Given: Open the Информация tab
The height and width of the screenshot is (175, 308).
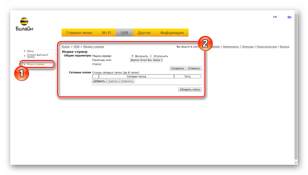Looking at the screenshot, I should pyautogui.click(x=172, y=33).
